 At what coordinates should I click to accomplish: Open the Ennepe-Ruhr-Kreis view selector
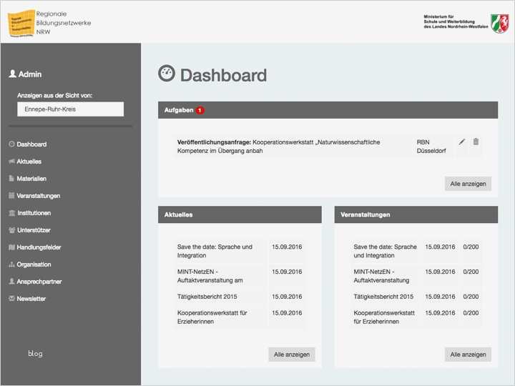(71, 109)
